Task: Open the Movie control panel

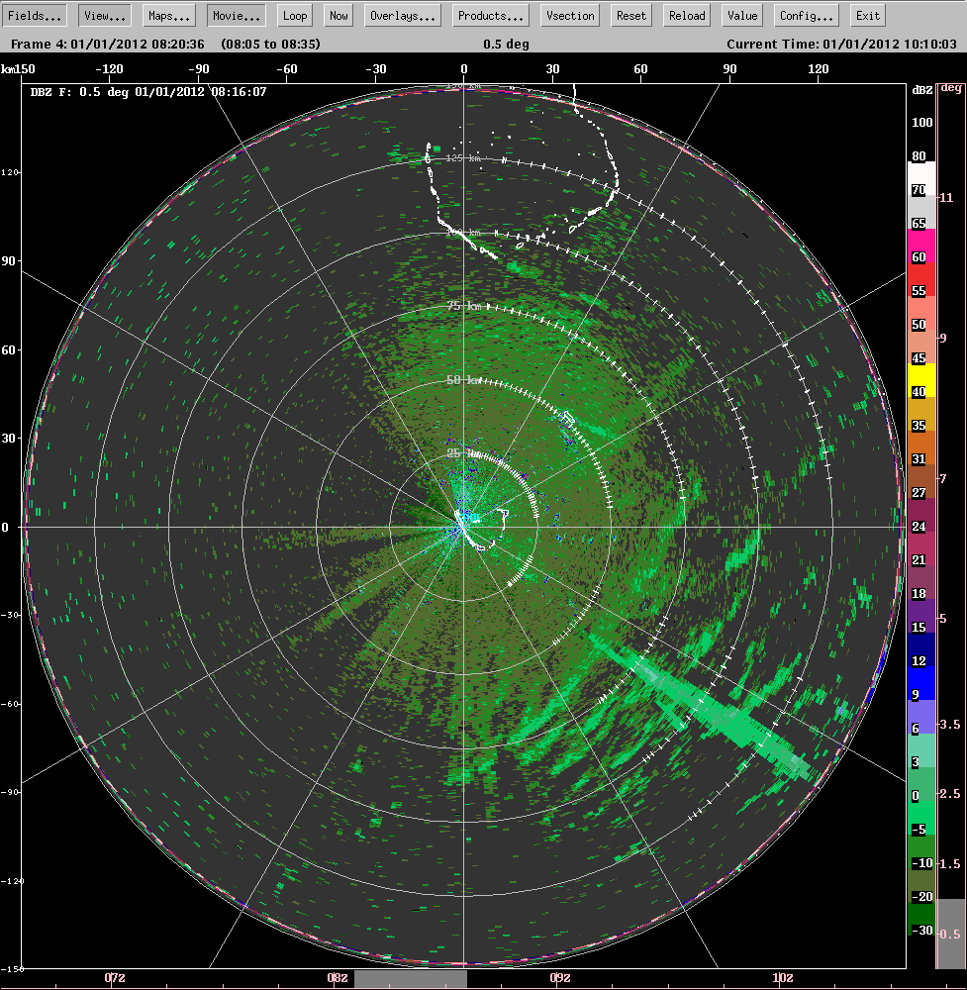Action: pyautogui.click(x=236, y=15)
